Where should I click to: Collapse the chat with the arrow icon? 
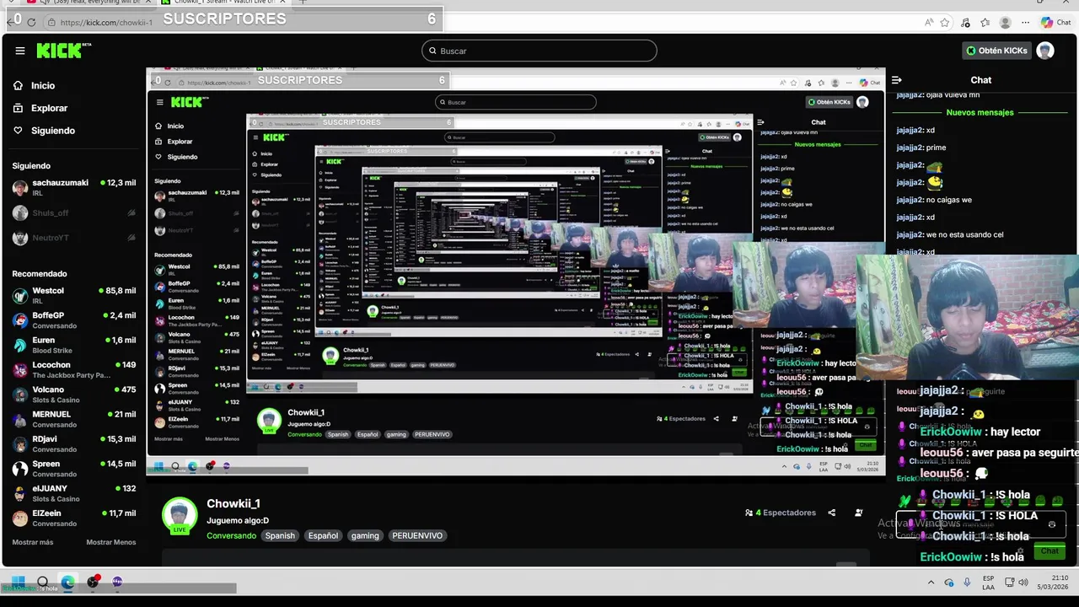coord(897,80)
